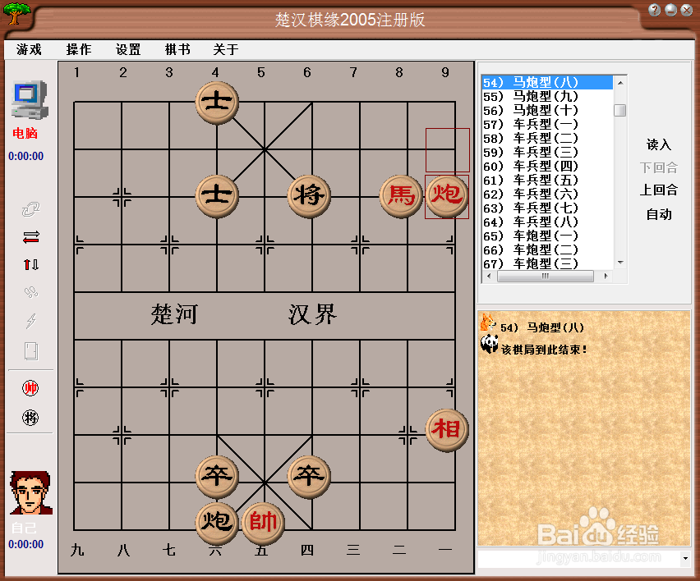Click the flip board up-down arrows icon

[x=30, y=265]
